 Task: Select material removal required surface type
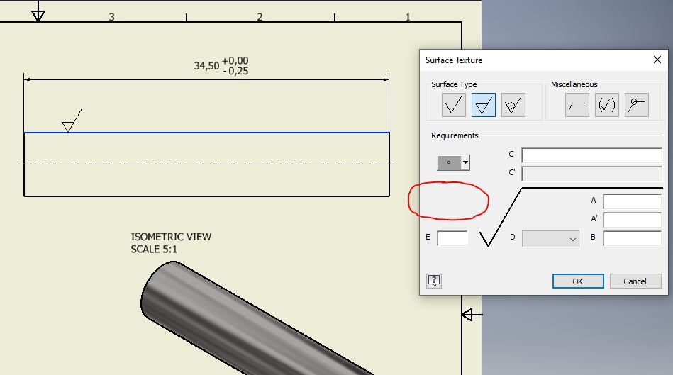click(483, 105)
